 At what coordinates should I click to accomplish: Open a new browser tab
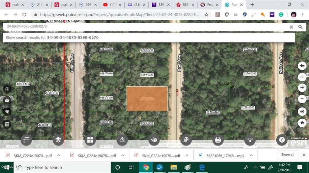pyautogui.click(x=252, y=5)
